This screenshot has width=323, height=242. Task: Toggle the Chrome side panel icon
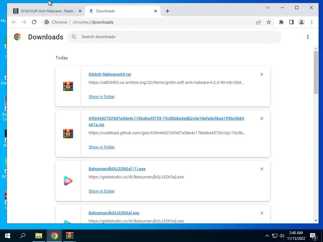[291, 22]
